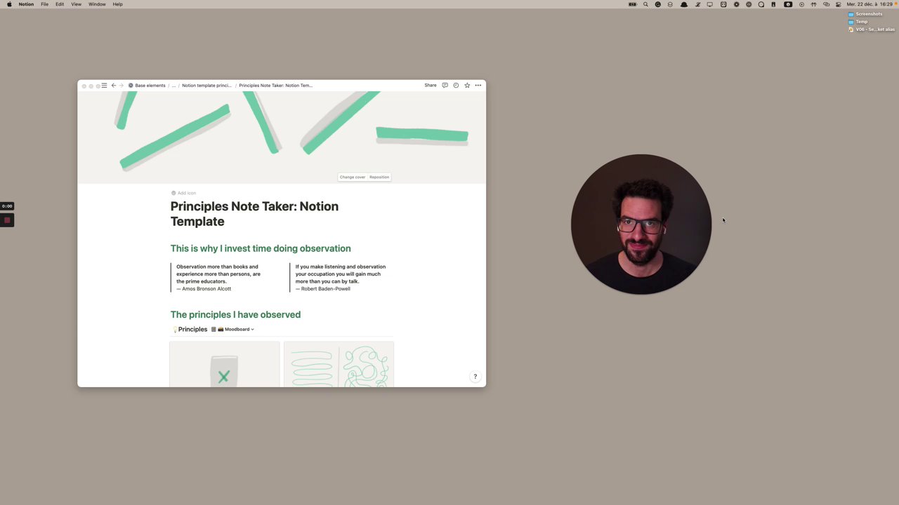
Task: Go back with the left arrow
Action: 114,86
